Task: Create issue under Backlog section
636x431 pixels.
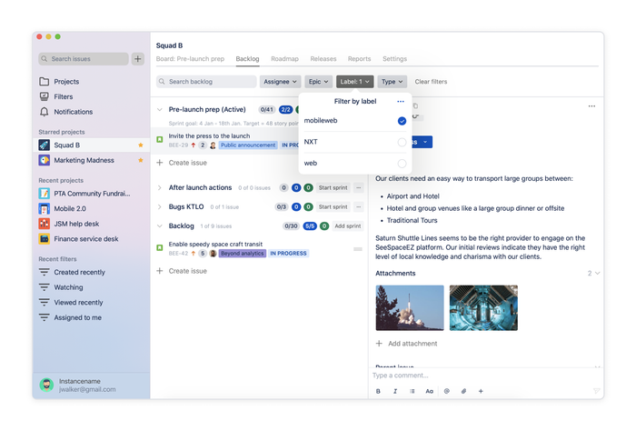Action: coord(183,271)
